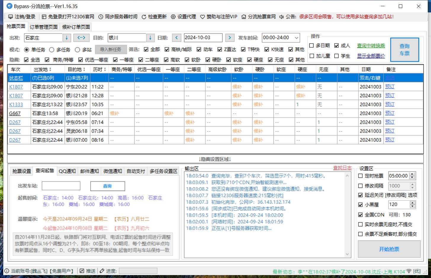431x278 pixels.
Task: Click the 导入新任务 button
Action: (111, 49)
